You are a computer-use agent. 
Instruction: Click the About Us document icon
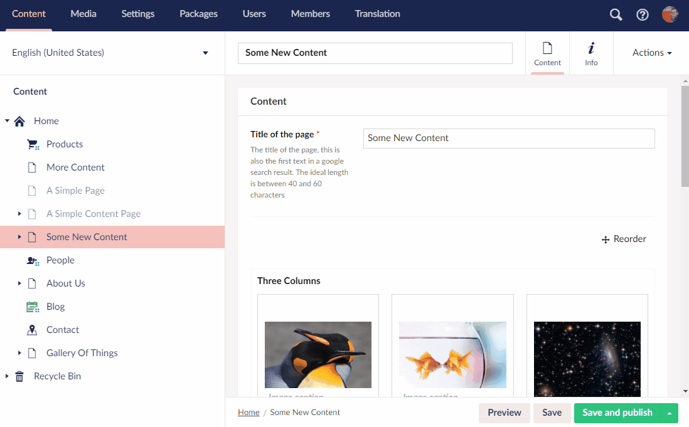click(32, 283)
